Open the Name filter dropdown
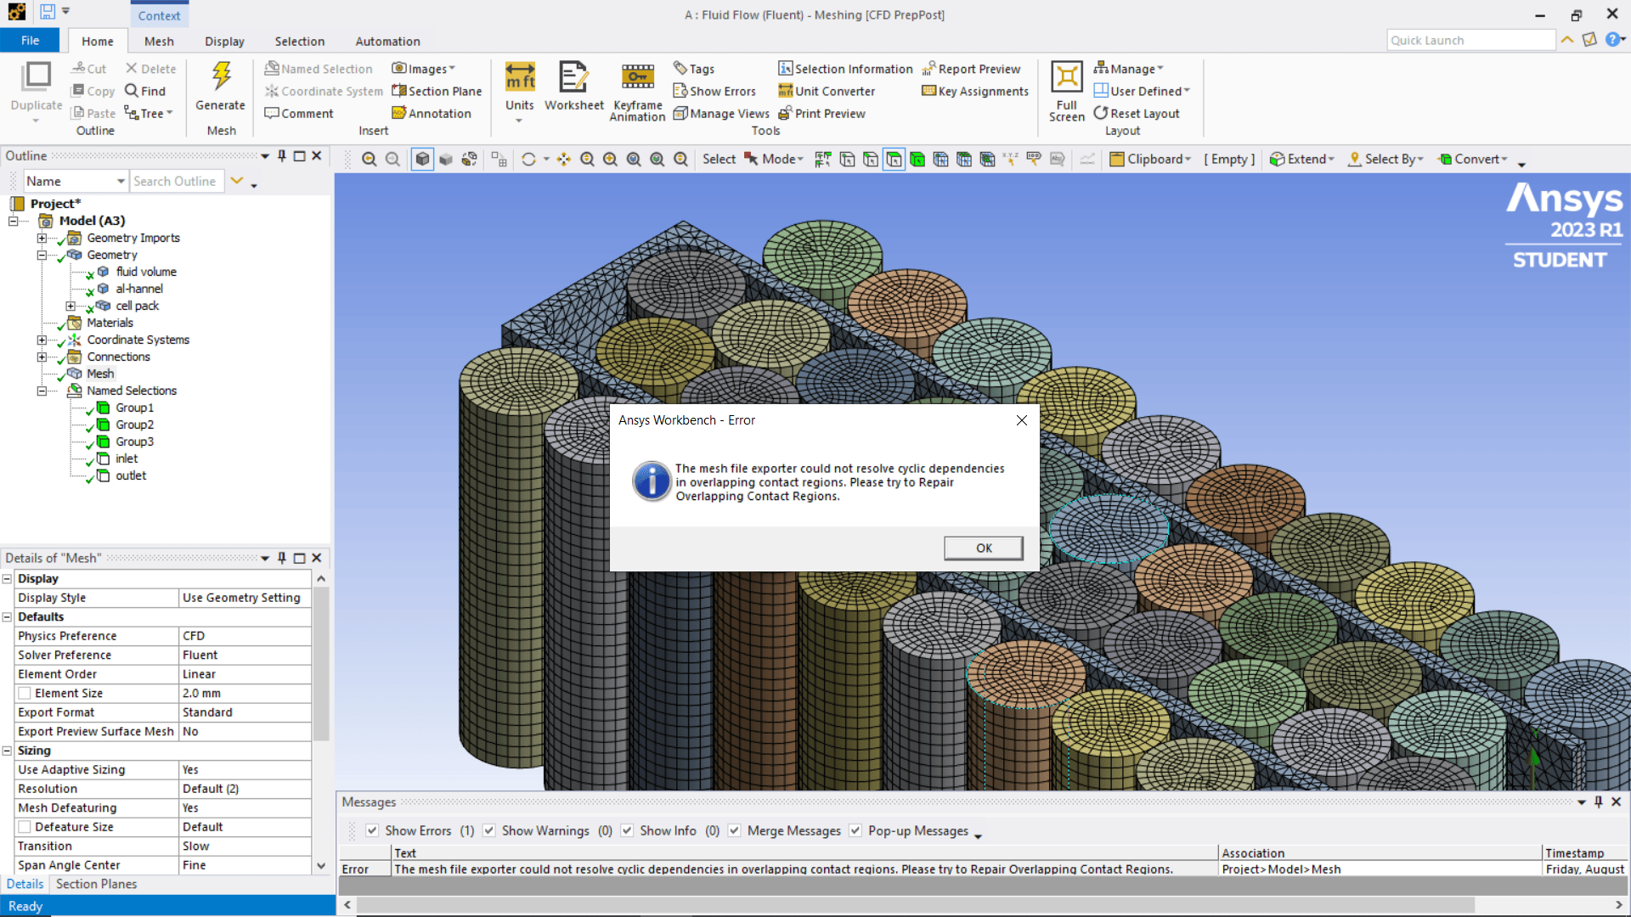The image size is (1631, 917). coord(121,181)
